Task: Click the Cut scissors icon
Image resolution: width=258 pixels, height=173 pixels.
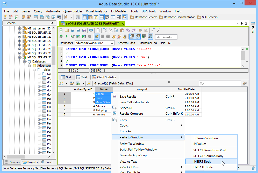Action: click(110, 30)
